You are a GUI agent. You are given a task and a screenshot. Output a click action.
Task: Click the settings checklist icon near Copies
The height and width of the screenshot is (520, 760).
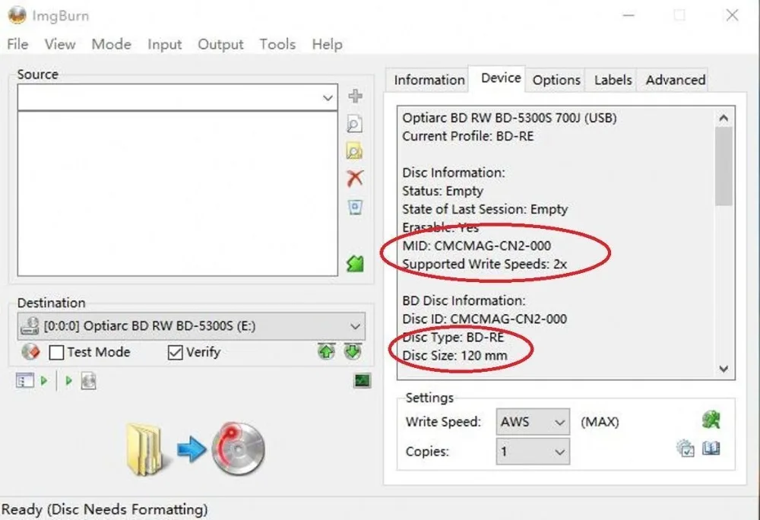686,449
